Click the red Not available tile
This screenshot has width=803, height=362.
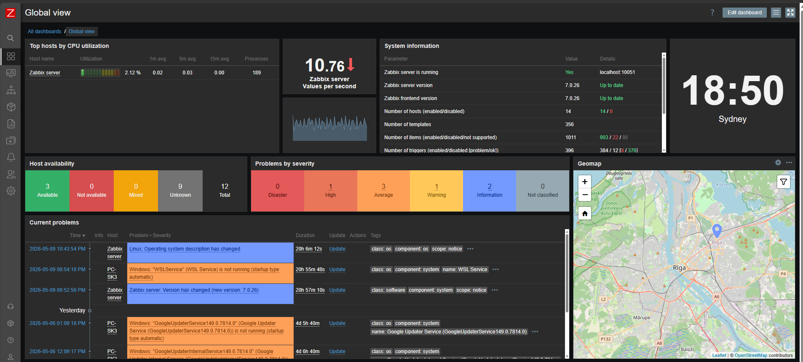click(x=91, y=191)
